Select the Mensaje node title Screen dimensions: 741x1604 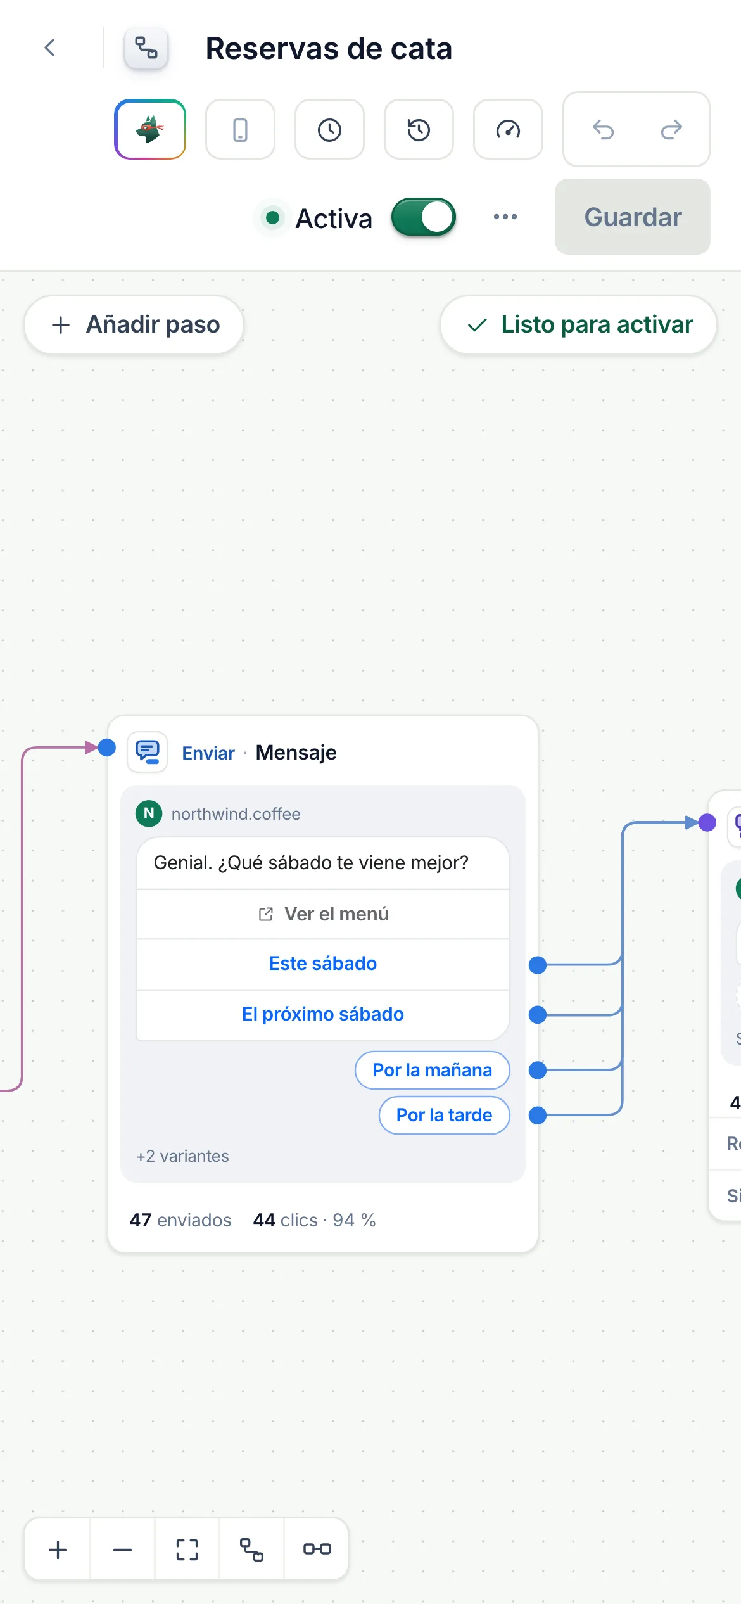(296, 752)
